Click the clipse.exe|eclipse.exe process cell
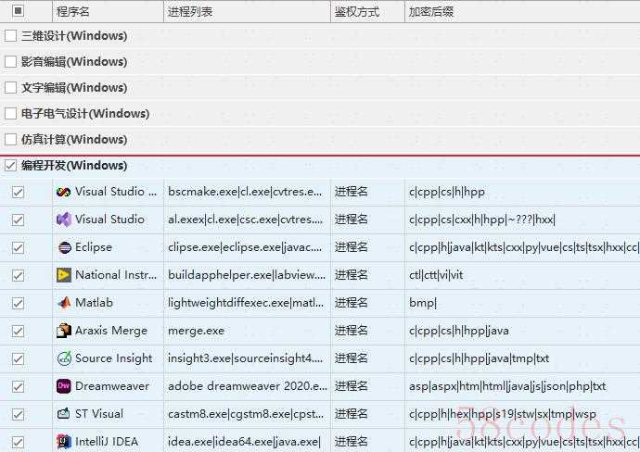 coord(245,247)
